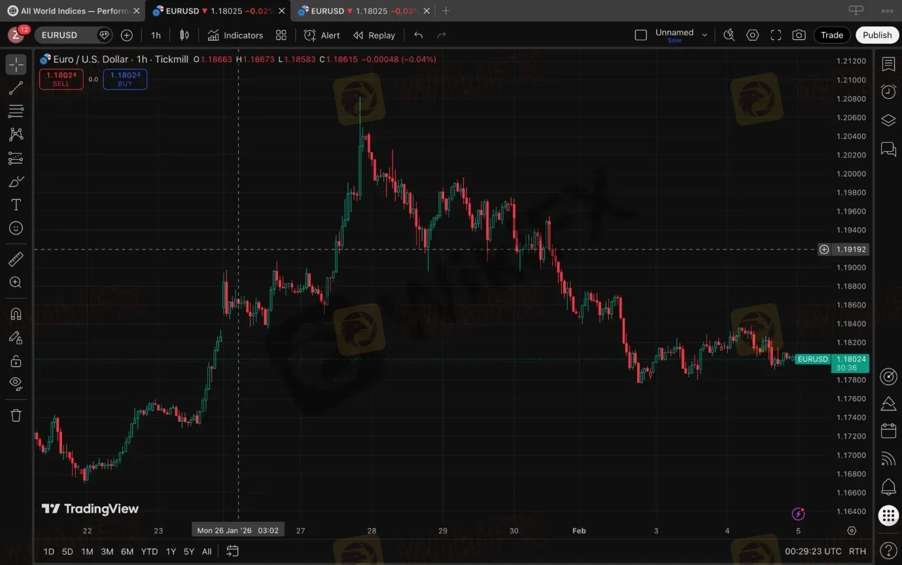Screen dimensions: 902x565
Task: Open the alerts panel clock icon
Action: [888, 92]
